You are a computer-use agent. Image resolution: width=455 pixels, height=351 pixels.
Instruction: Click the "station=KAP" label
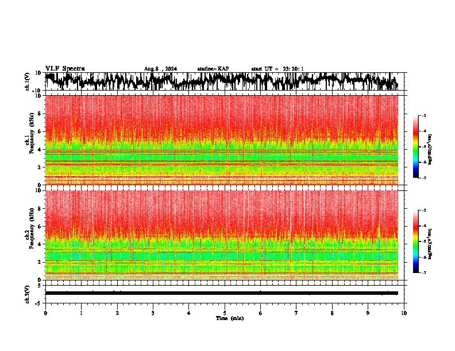(x=213, y=69)
